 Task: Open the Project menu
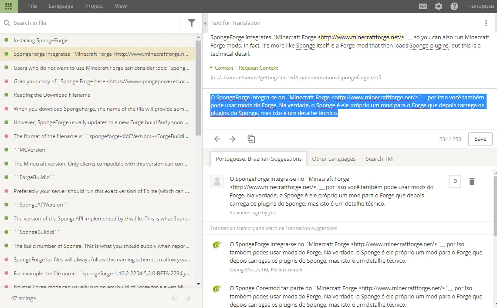click(x=94, y=6)
